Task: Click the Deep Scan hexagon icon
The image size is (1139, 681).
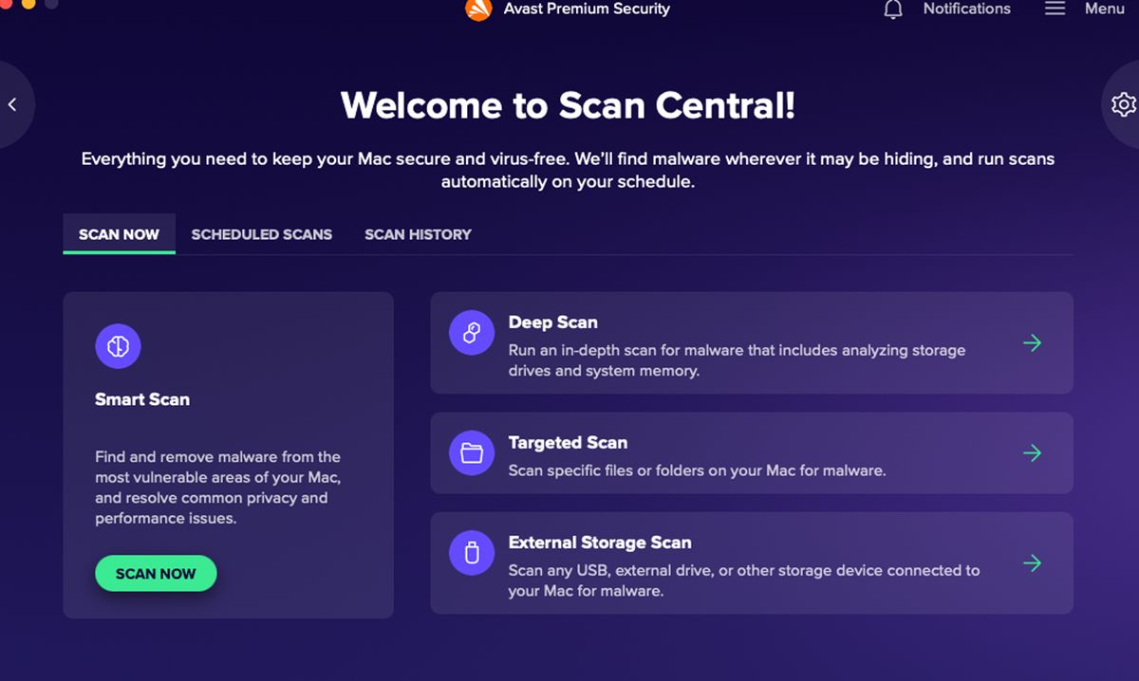Action: click(x=472, y=333)
